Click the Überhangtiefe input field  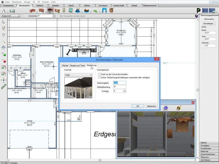pos(120,83)
